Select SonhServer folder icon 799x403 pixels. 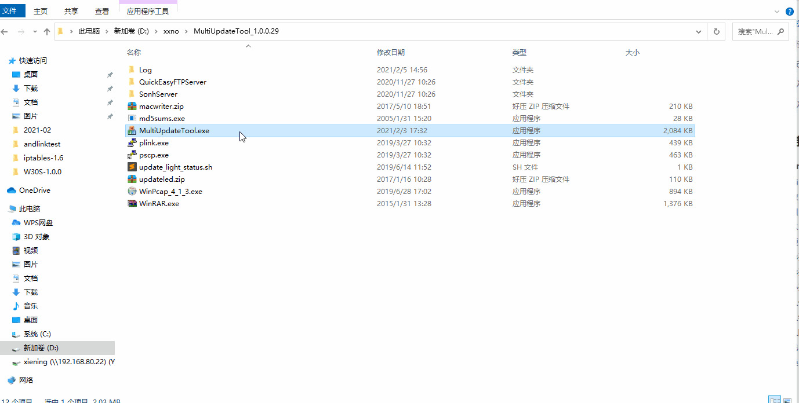click(x=132, y=94)
